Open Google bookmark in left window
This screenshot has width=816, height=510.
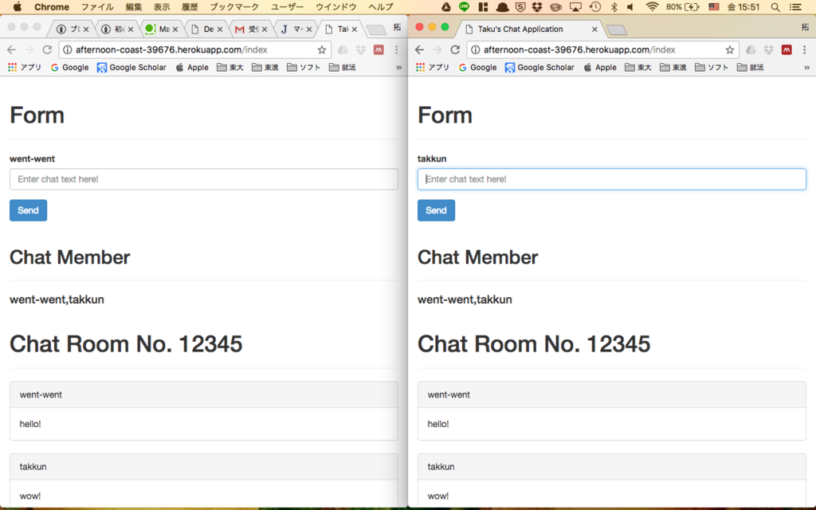(70, 67)
